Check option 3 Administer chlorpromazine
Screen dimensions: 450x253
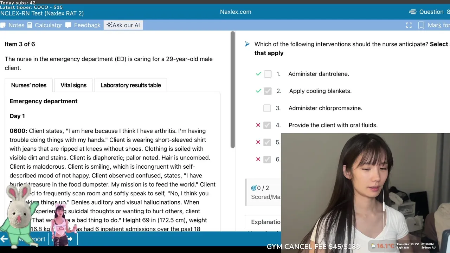(x=267, y=108)
